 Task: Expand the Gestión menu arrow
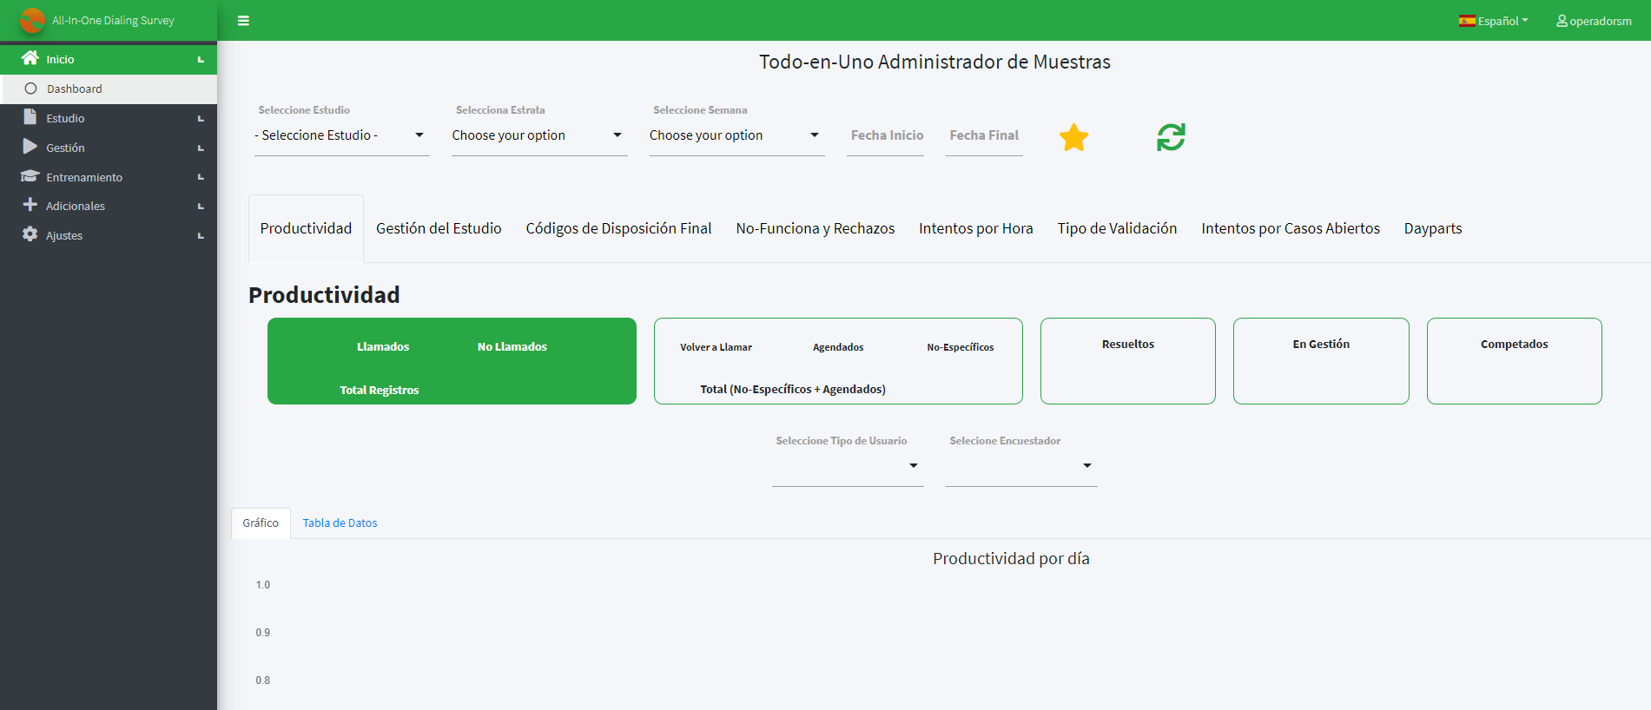(201, 148)
